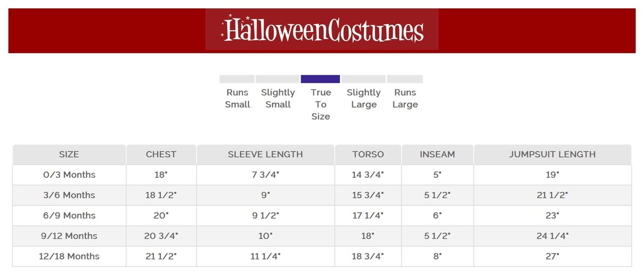The image size is (643, 279).
Task: Select the 12/18 Months size row
Action: point(69,257)
